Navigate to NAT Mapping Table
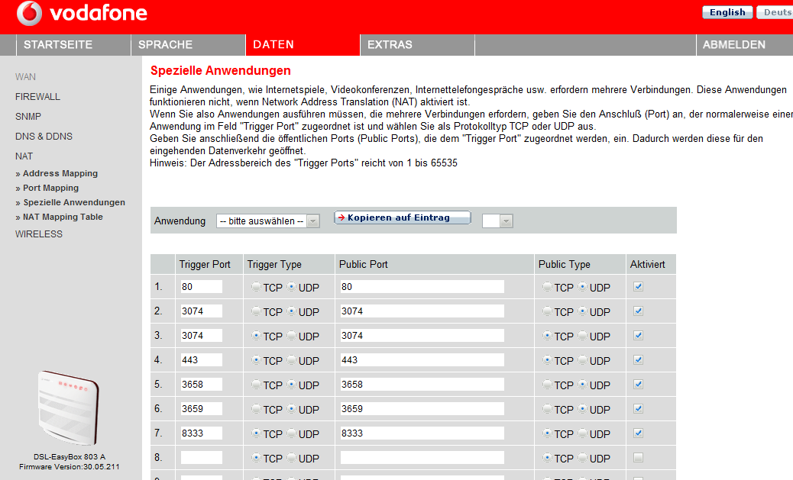The height and width of the screenshot is (480, 793). pyautogui.click(x=63, y=217)
